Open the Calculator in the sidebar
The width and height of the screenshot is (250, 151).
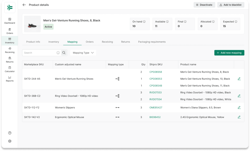click(x=10, y=69)
